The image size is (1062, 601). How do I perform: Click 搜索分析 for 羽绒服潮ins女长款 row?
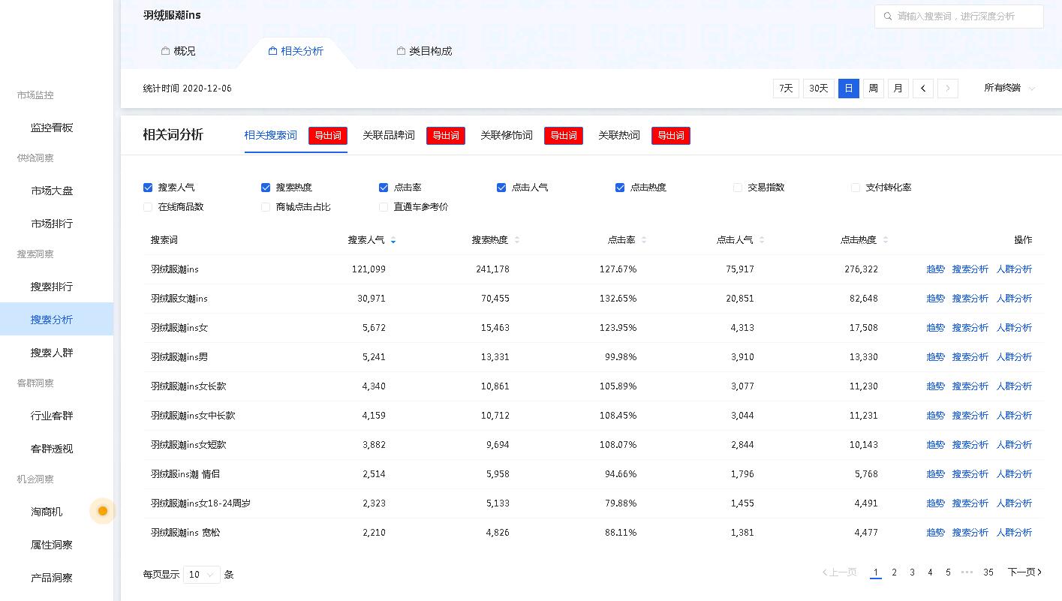[970, 386]
